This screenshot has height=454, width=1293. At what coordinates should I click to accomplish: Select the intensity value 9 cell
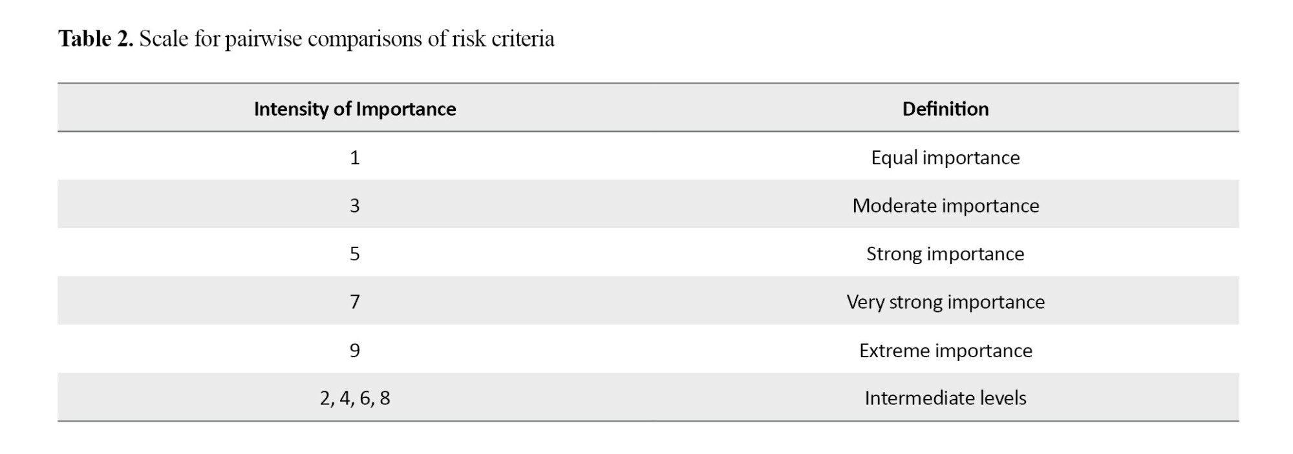click(355, 350)
